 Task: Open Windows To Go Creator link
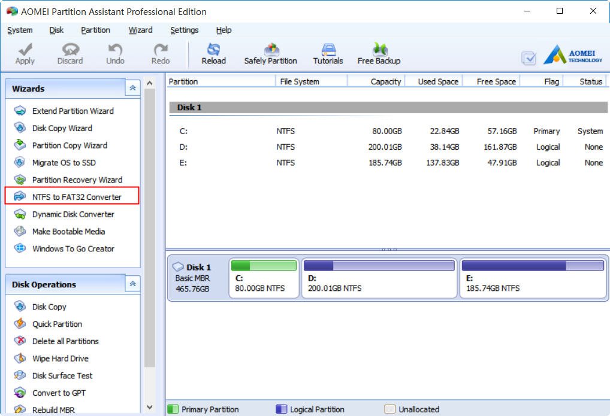click(x=73, y=248)
